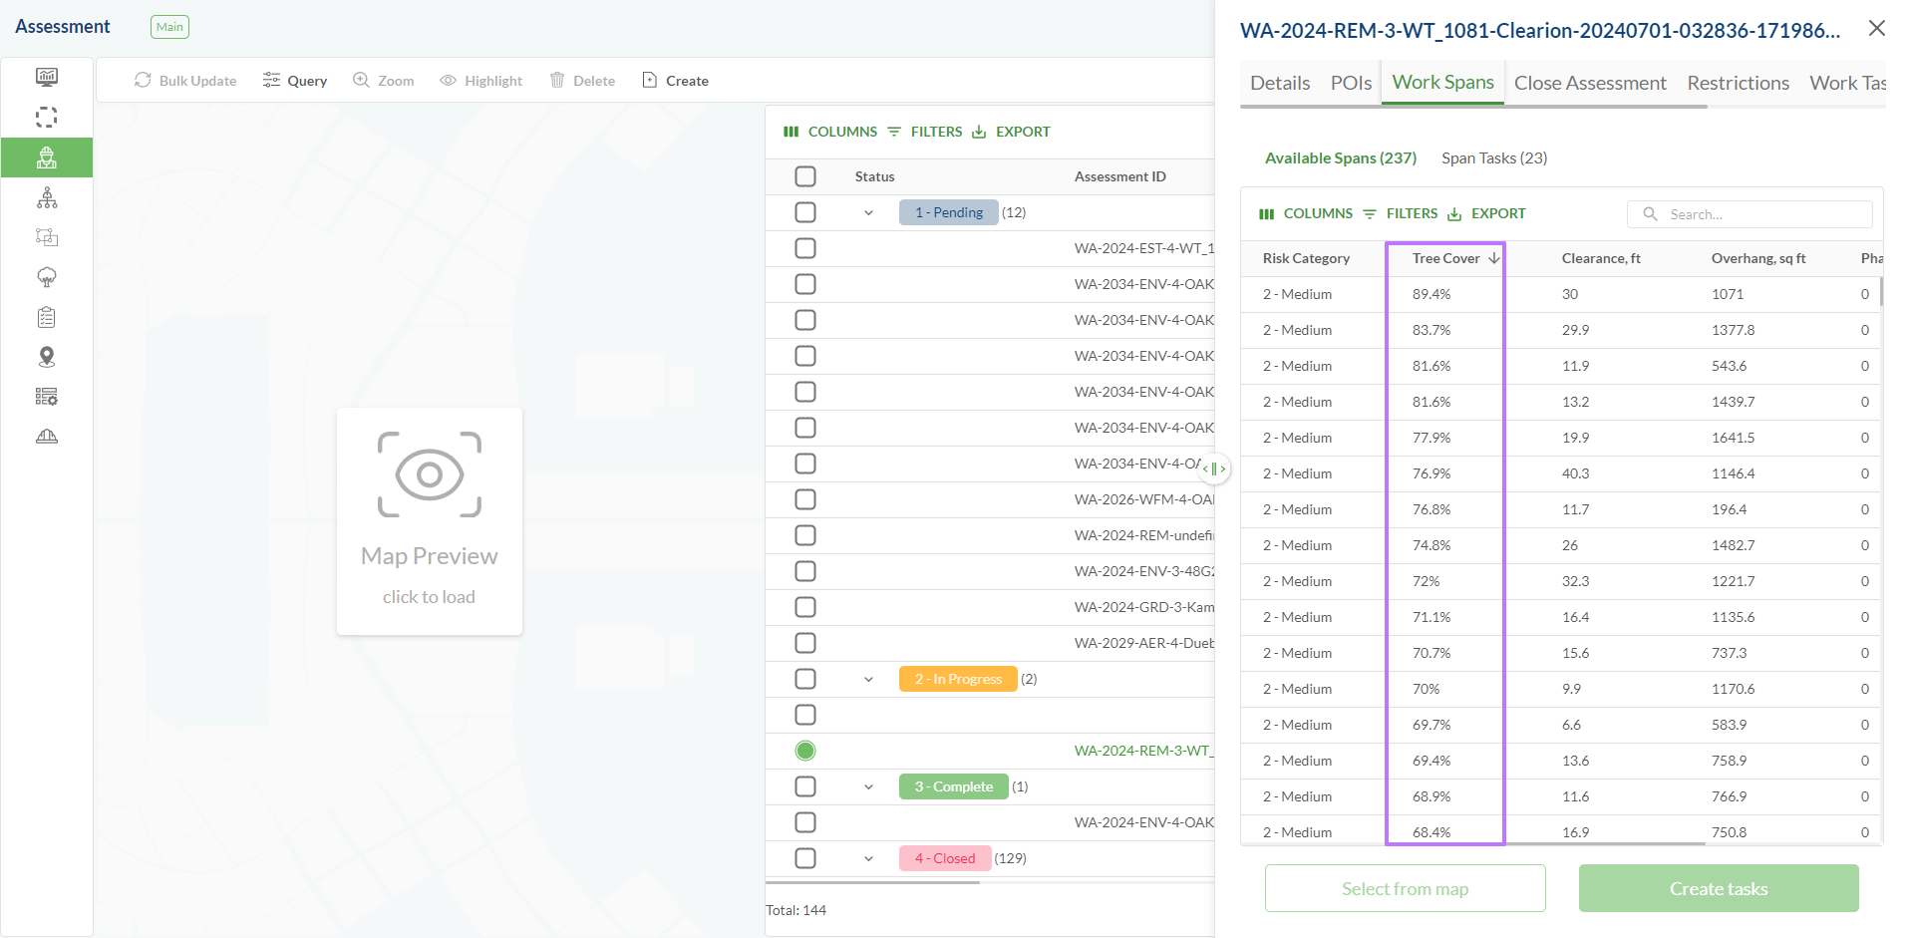1909x938 pixels.
Task: Click EXPORT for the assessment table
Action: pyautogui.click(x=1011, y=132)
